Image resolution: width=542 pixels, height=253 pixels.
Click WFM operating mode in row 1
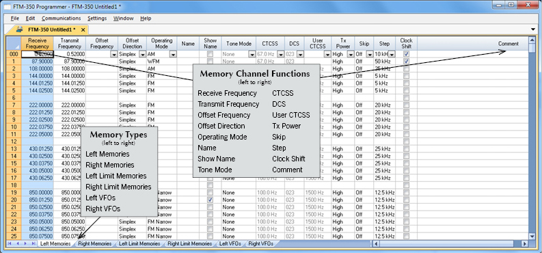click(x=161, y=61)
